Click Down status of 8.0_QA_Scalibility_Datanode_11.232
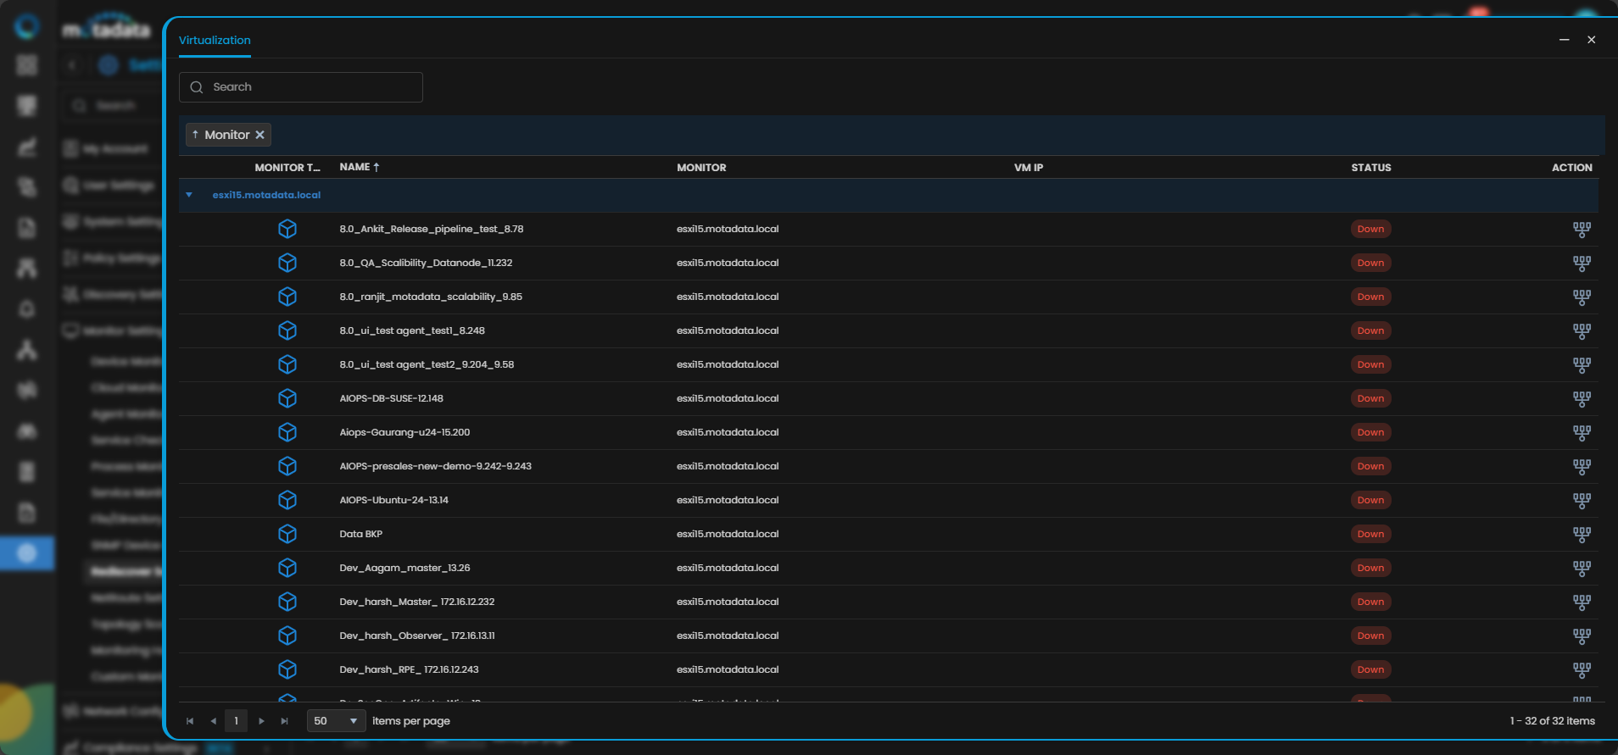Image resolution: width=1618 pixels, height=755 pixels. [1370, 263]
